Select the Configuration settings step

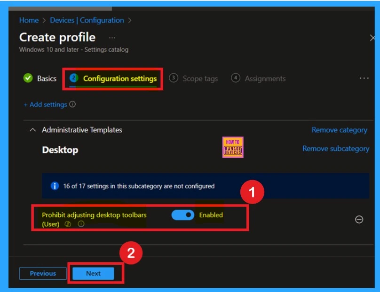[113, 79]
